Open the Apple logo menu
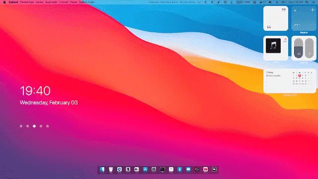Screen dimensions: 318x179 click(x=4, y=2)
